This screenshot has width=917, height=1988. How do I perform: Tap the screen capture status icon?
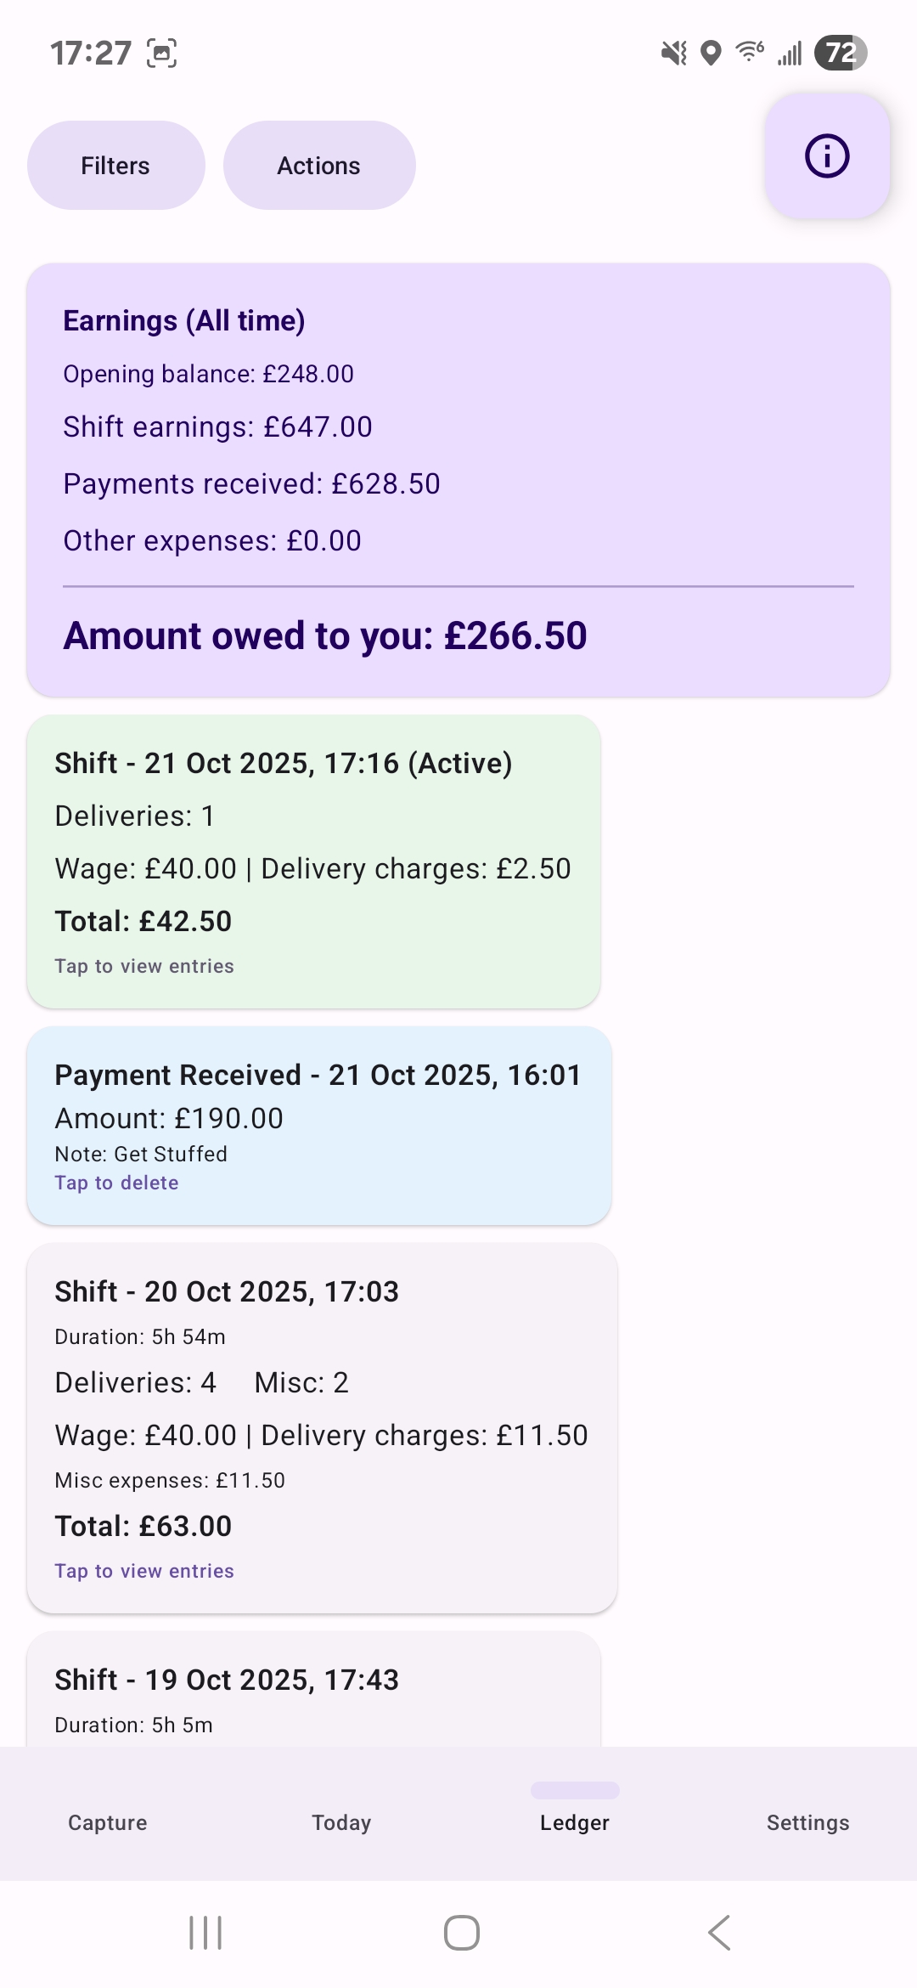(162, 54)
